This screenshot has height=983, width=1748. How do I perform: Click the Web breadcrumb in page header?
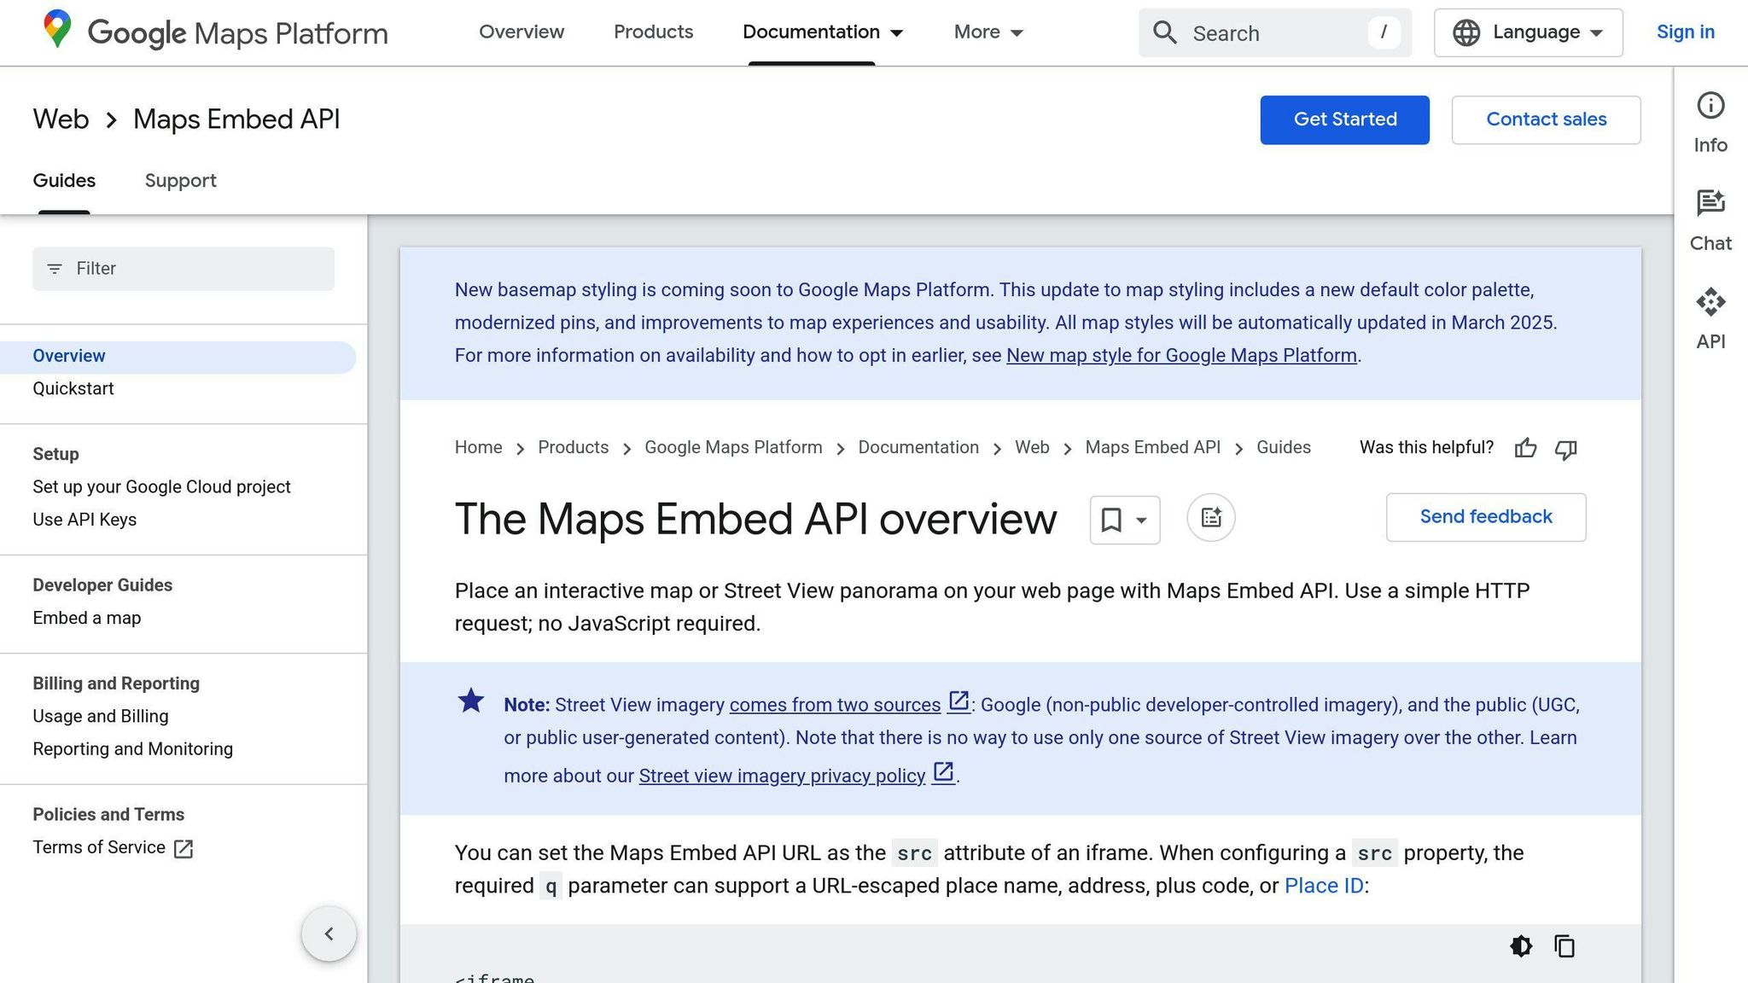(61, 119)
